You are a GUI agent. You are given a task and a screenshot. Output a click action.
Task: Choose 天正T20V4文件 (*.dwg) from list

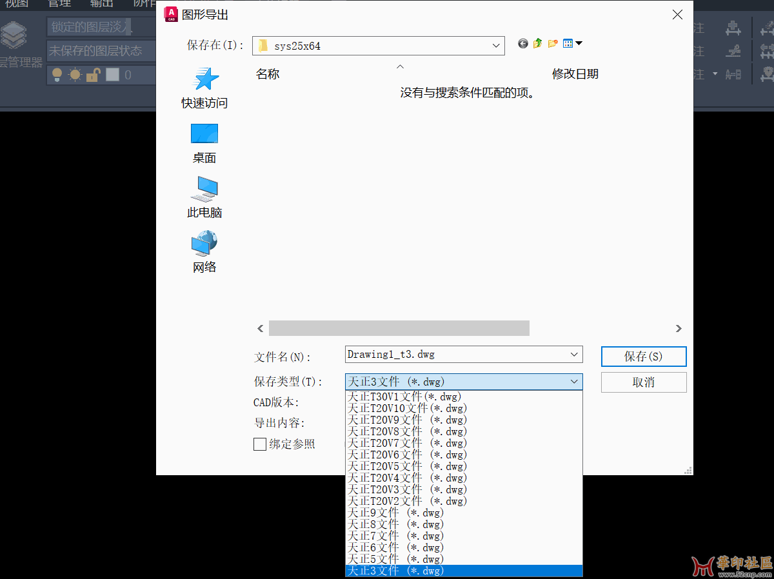coord(464,478)
